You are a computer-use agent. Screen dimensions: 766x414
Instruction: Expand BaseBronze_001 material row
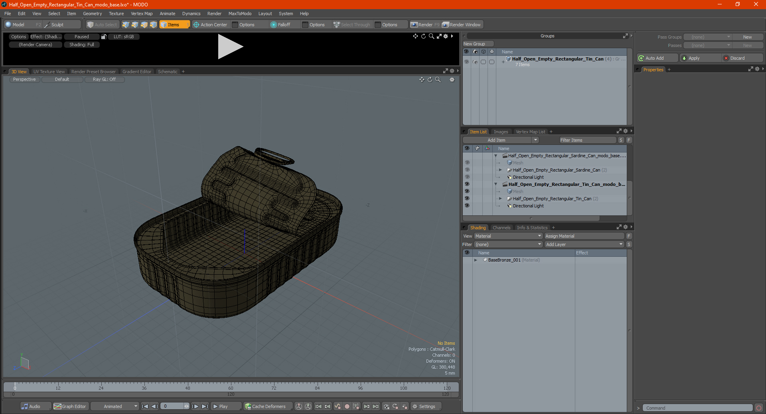[x=476, y=260]
